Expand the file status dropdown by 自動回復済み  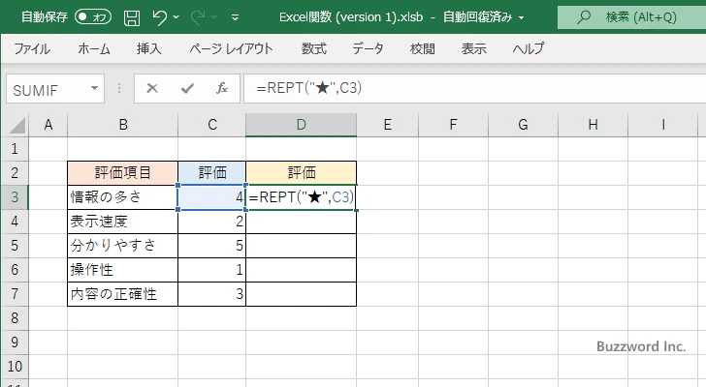pos(522,18)
